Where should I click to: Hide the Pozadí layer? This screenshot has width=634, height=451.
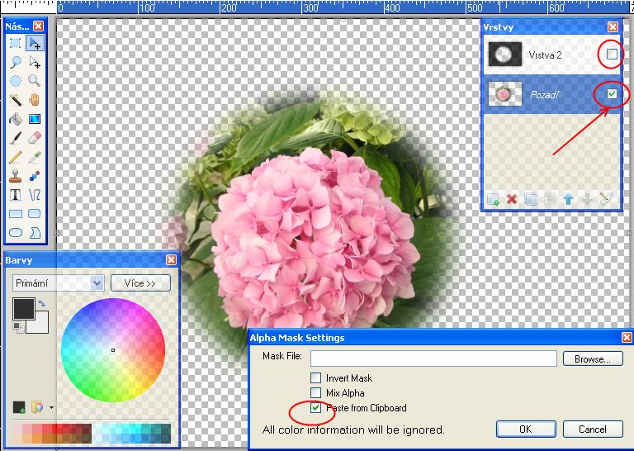[612, 95]
